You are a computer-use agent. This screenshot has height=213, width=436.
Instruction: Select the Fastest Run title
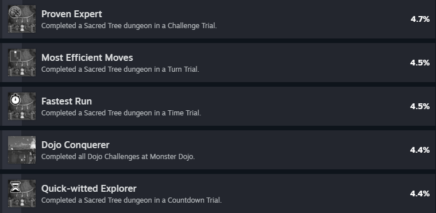click(x=67, y=101)
